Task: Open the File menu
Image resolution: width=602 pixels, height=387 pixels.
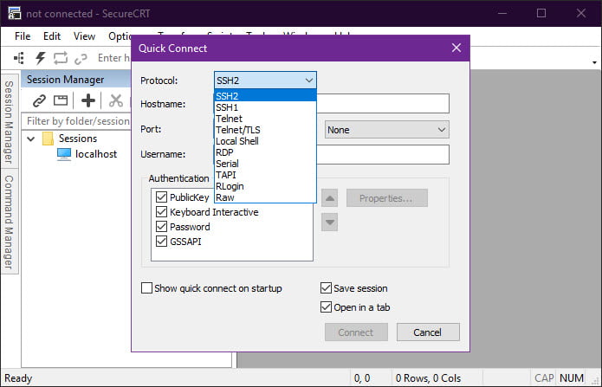Action: (x=23, y=36)
